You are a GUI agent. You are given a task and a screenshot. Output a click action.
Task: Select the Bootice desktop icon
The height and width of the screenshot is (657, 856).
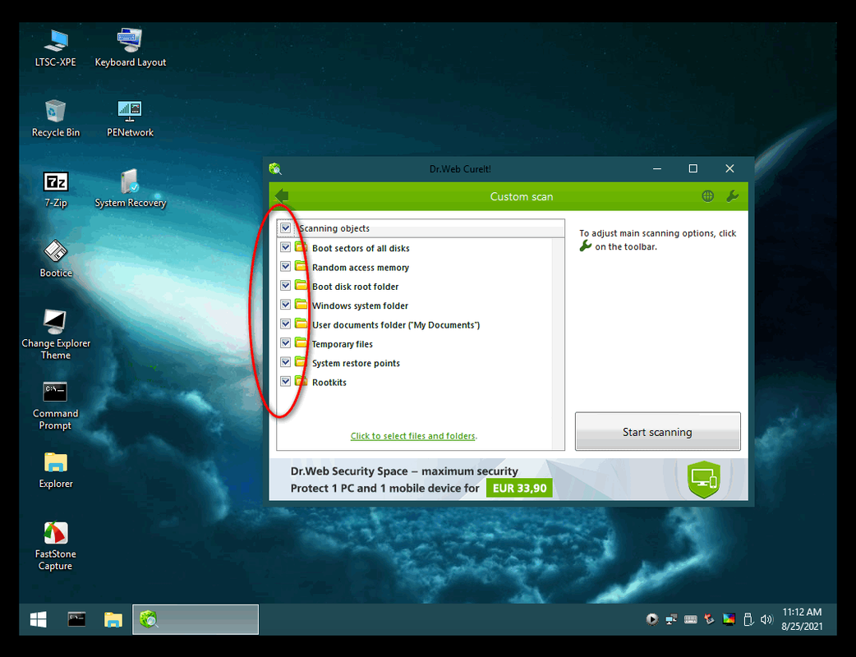click(x=56, y=259)
